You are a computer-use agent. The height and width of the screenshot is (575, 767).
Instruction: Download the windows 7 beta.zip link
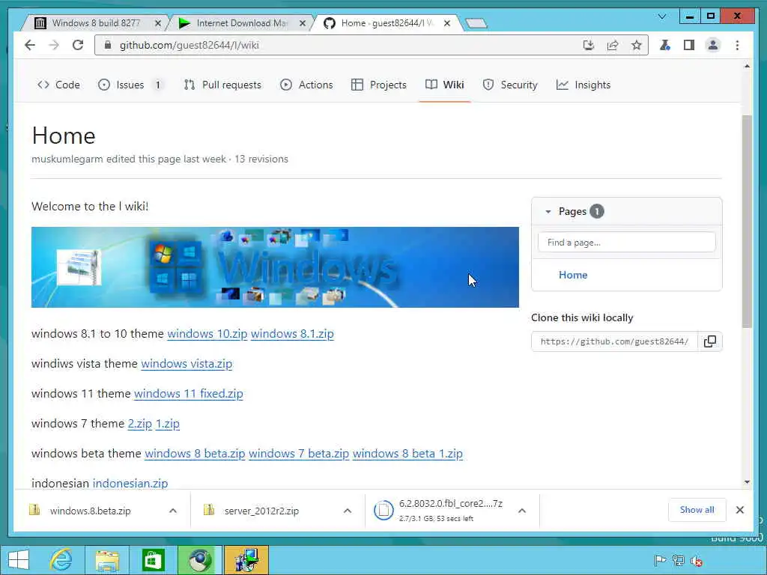299,454
